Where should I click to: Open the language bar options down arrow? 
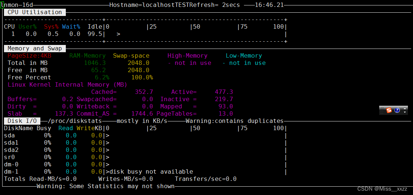tap(405, 112)
